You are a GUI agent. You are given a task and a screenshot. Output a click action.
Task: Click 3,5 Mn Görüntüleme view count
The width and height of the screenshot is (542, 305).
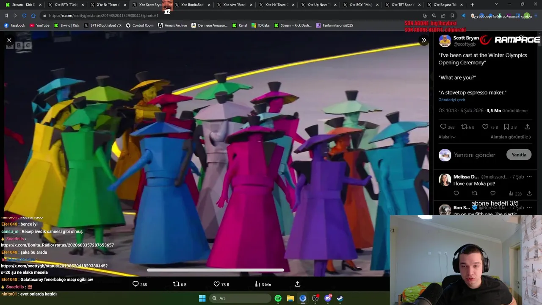coord(507,111)
